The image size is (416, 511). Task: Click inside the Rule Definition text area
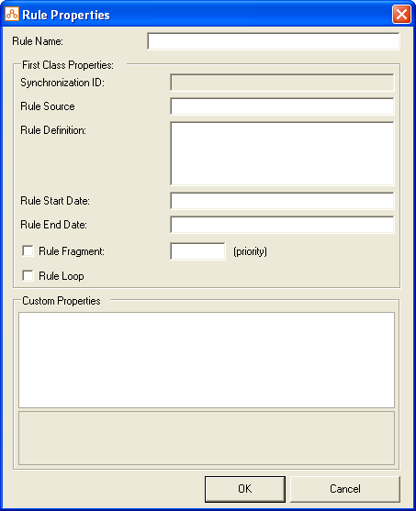(x=282, y=153)
